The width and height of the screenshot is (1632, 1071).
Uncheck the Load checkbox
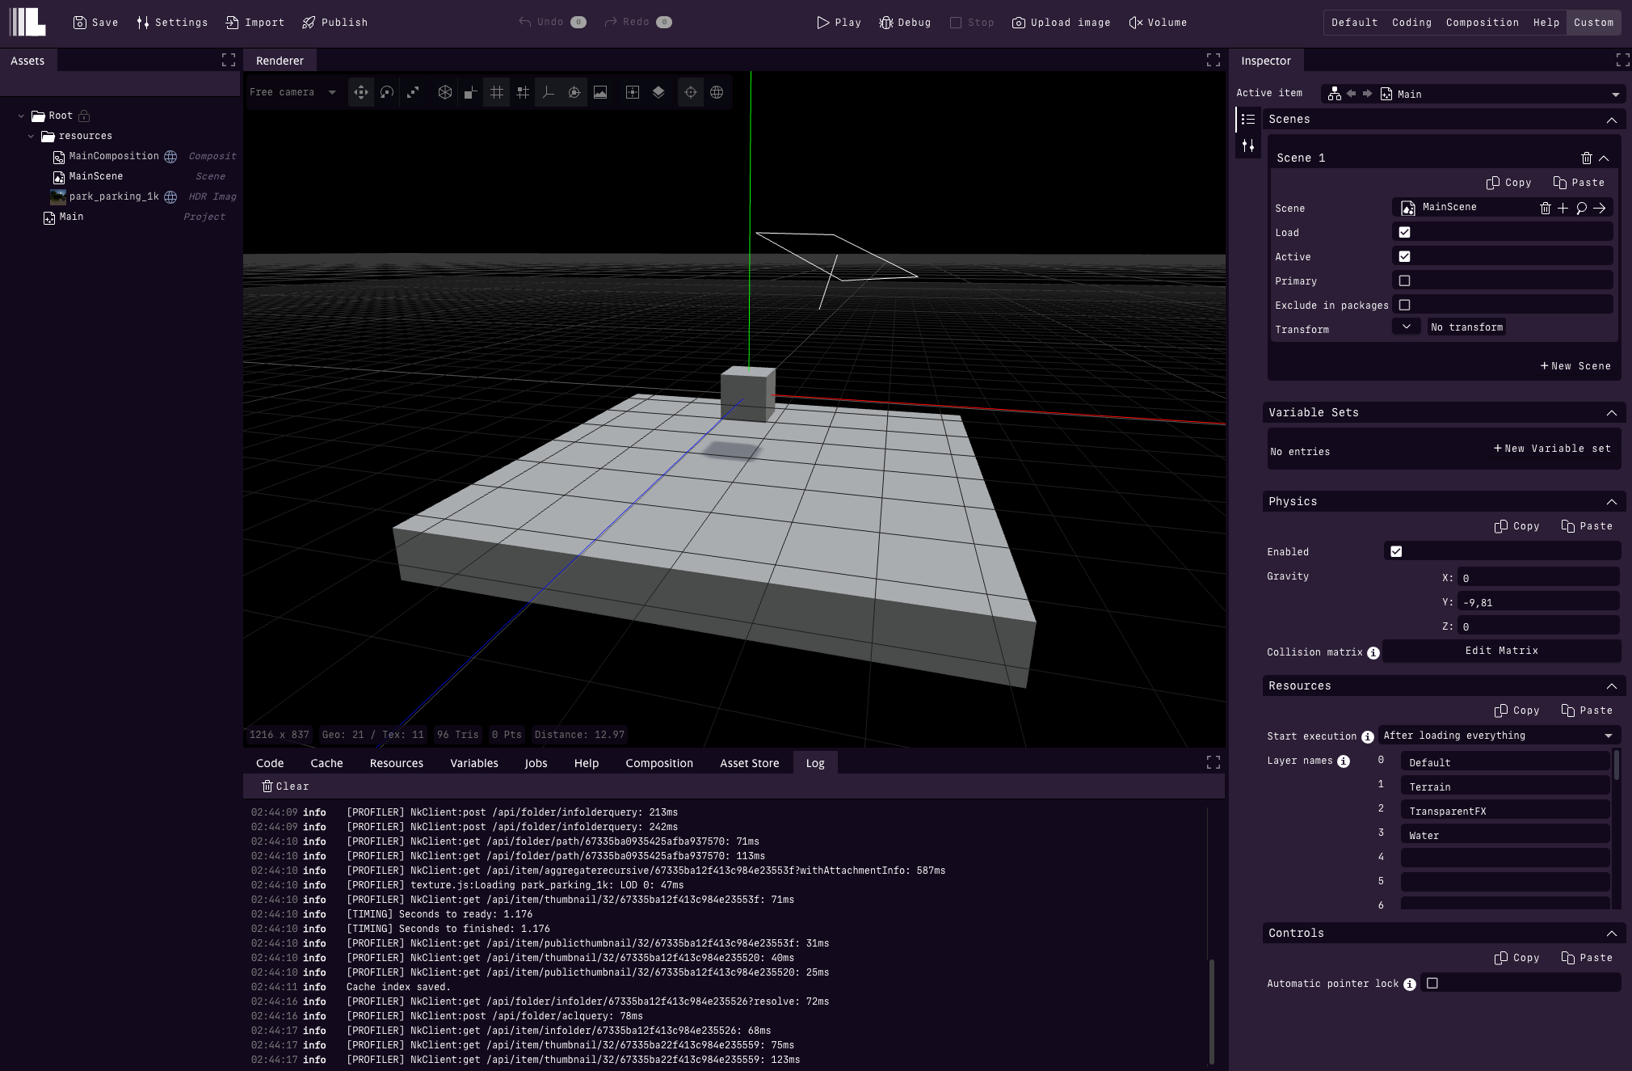[x=1404, y=233]
